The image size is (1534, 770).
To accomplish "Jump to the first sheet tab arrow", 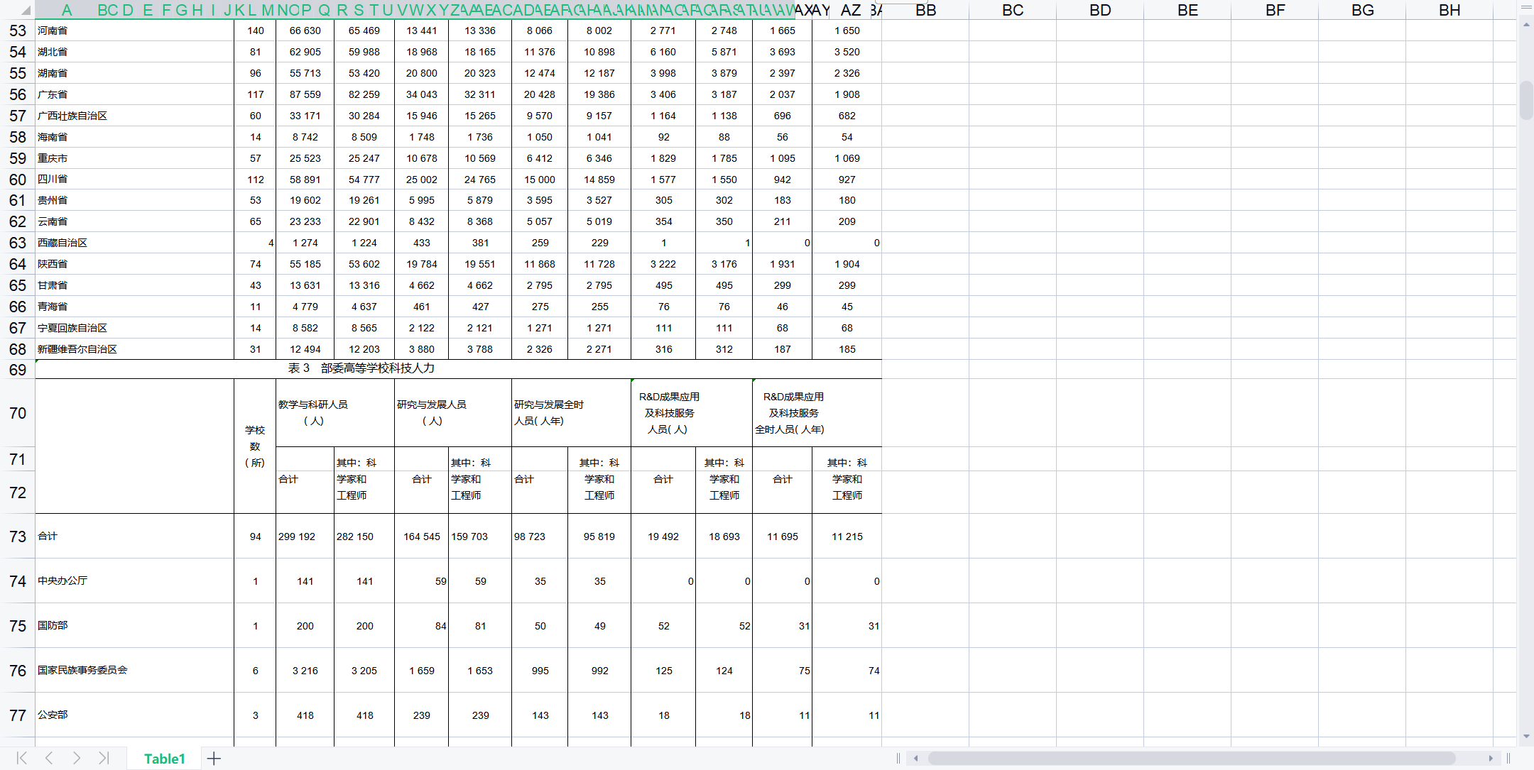I will tap(22, 758).
